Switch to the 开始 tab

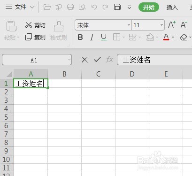pyautogui.click(x=149, y=7)
